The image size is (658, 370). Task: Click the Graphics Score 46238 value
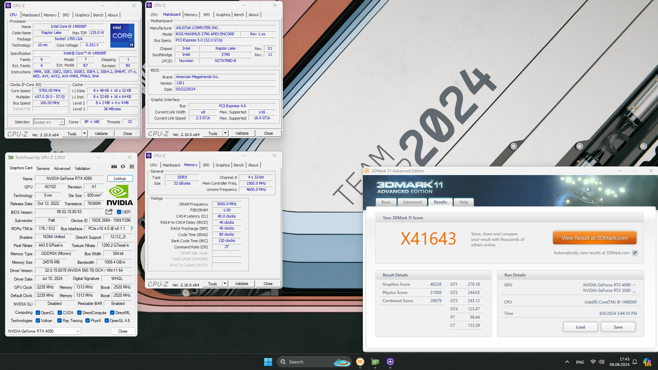click(436, 284)
